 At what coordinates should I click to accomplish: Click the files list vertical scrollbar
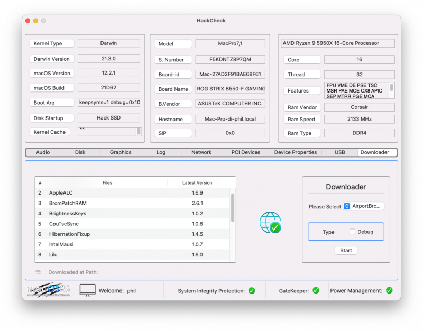pyautogui.click(x=233, y=207)
